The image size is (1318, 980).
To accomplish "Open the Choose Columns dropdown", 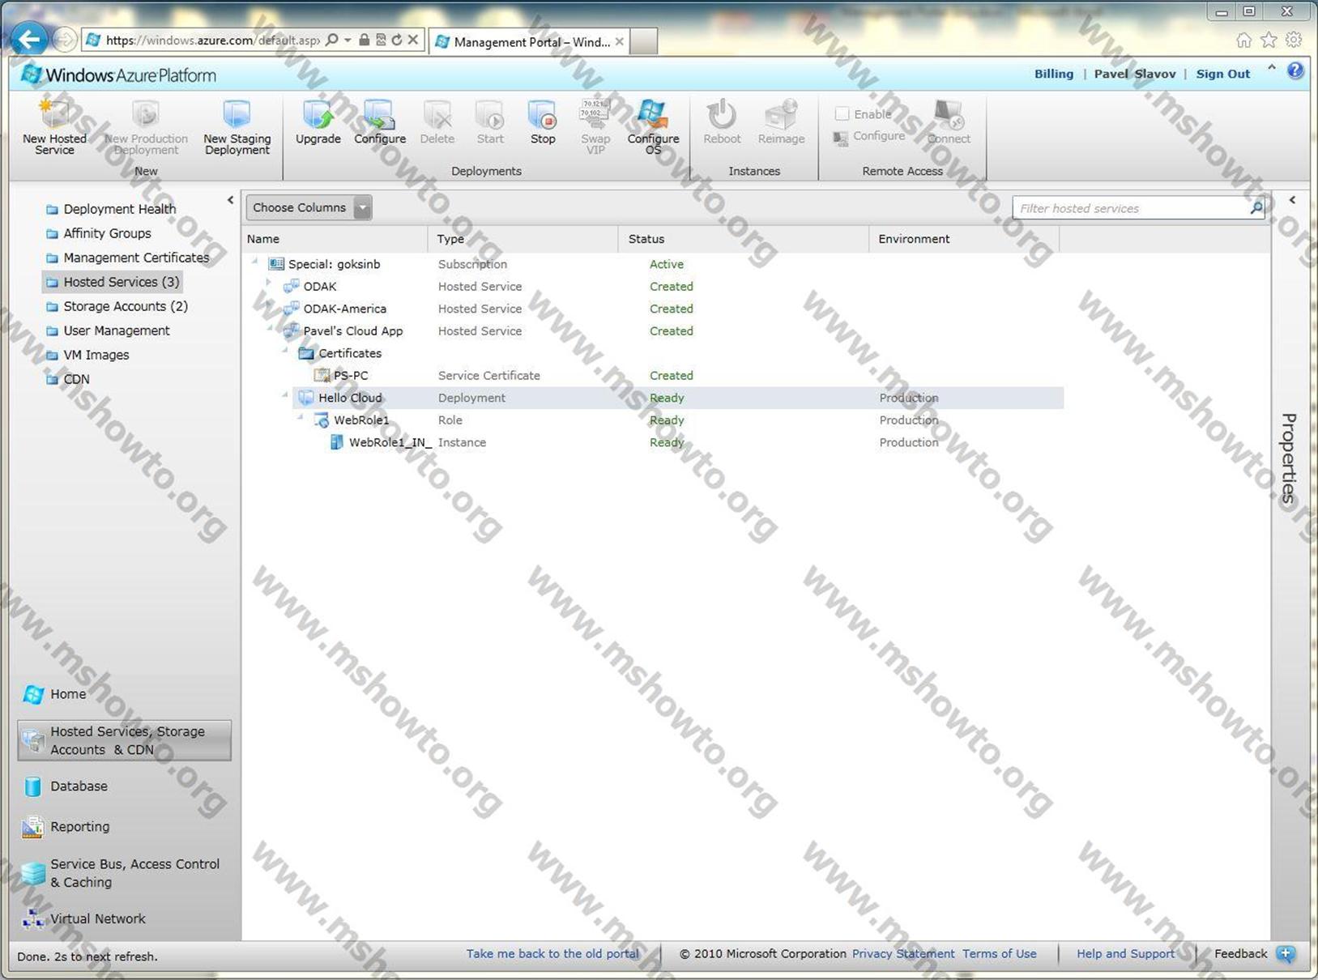I will pos(309,207).
